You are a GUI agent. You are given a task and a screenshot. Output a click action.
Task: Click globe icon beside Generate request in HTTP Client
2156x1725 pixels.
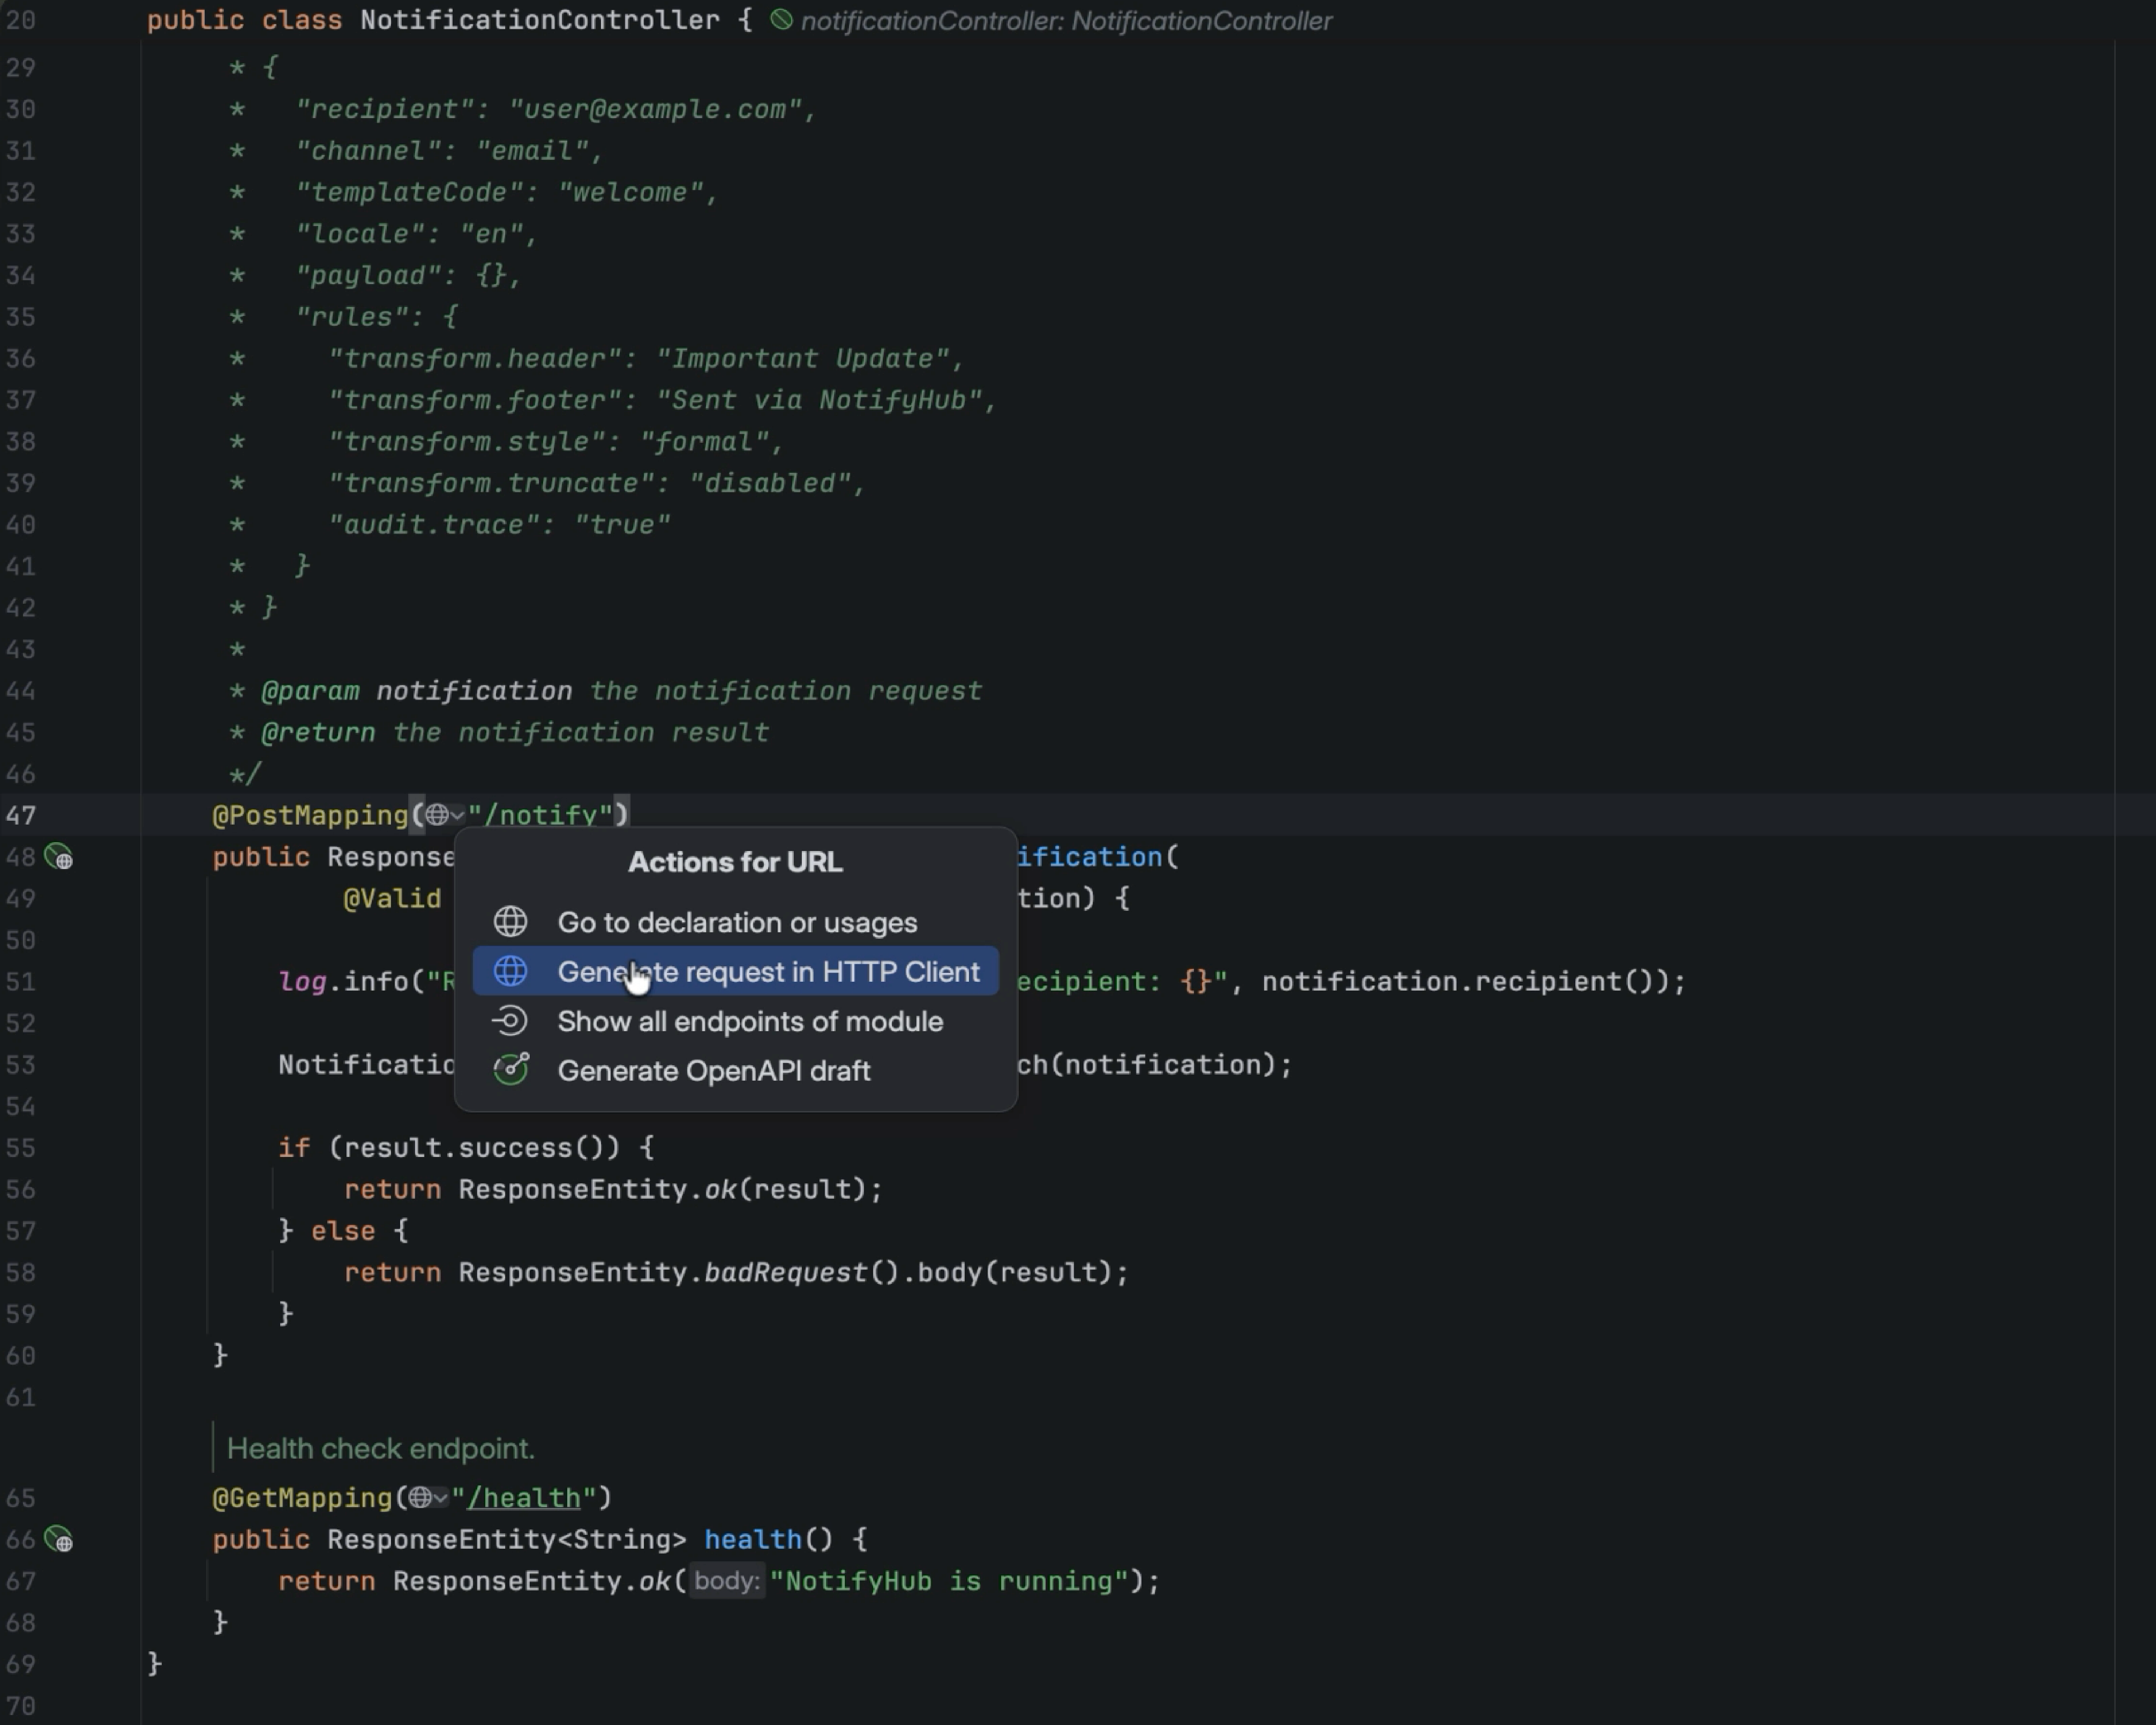(x=510, y=971)
